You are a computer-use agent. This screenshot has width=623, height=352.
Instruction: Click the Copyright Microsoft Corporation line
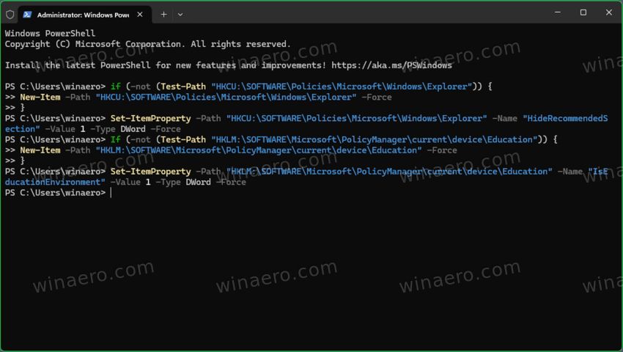147,44
